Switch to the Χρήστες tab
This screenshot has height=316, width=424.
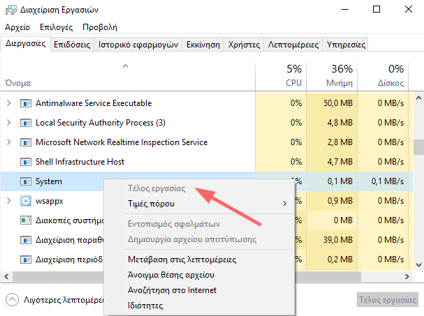244,45
